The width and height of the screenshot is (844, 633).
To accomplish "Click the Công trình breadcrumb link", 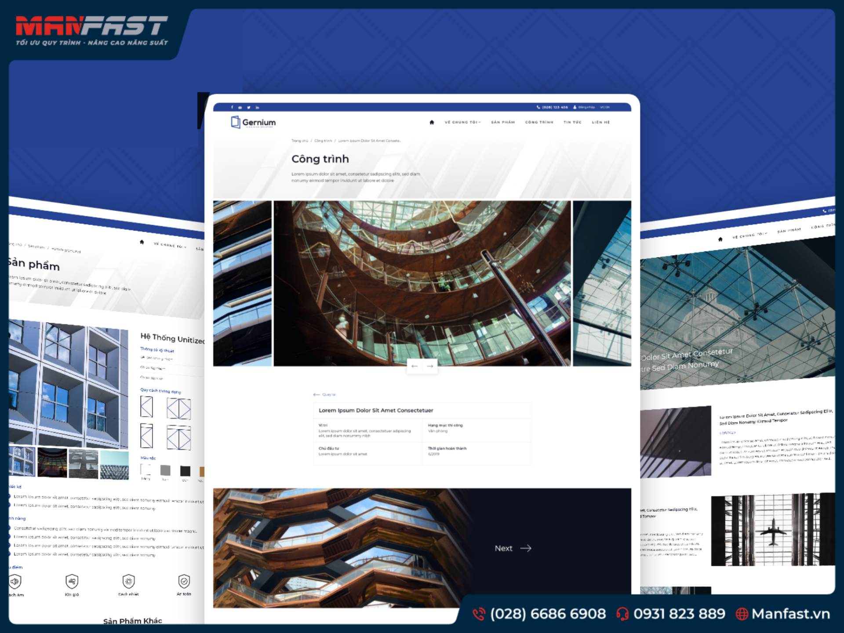I will coord(323,141).
